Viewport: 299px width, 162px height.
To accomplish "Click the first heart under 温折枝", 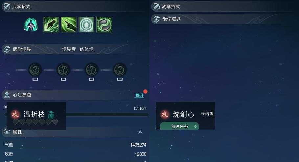I will coord(16,122).
